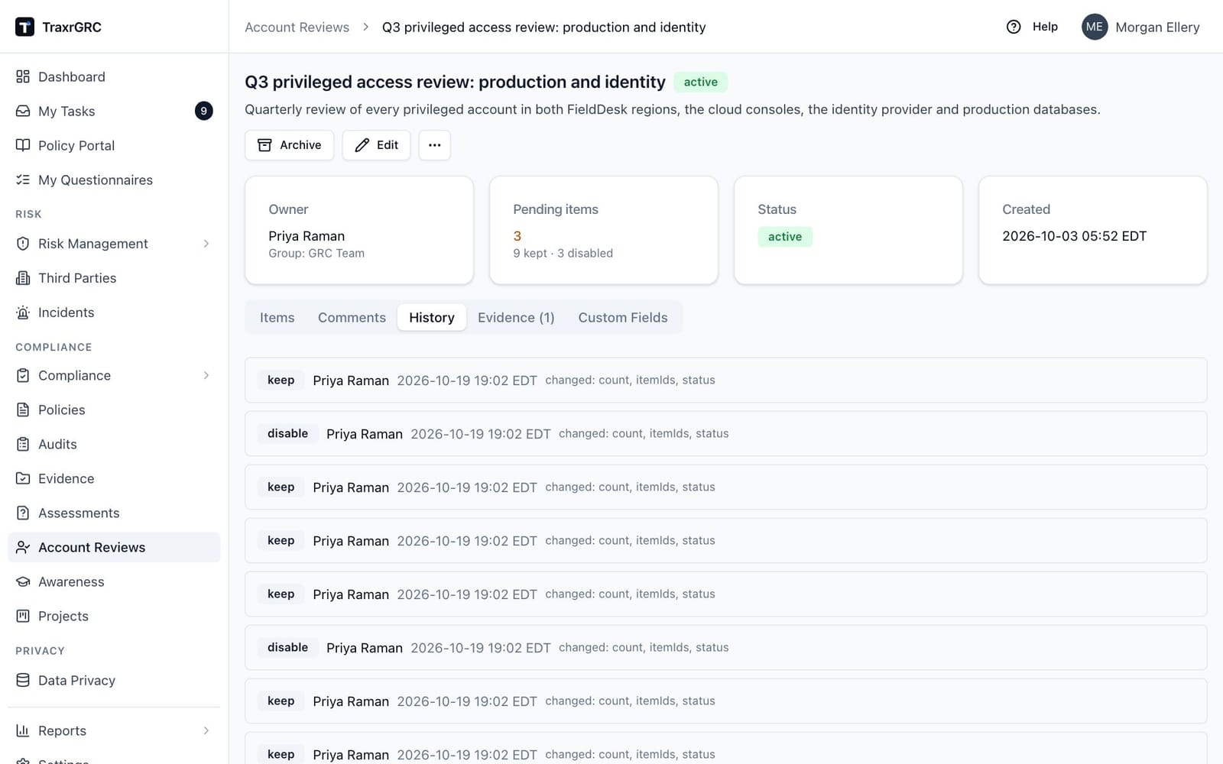Screen dimensions: 1223x764
Task: Click the Policy Portal book icon
Action: click(23, 145)
